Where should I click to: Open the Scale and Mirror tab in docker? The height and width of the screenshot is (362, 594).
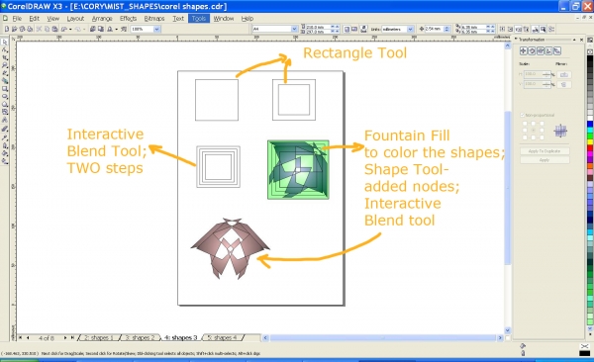point(541,50)
